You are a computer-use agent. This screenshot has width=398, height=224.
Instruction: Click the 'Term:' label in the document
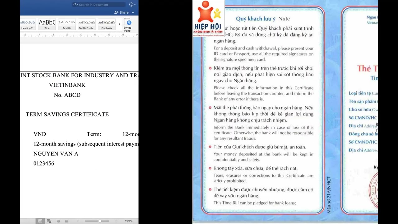point(94,134)
